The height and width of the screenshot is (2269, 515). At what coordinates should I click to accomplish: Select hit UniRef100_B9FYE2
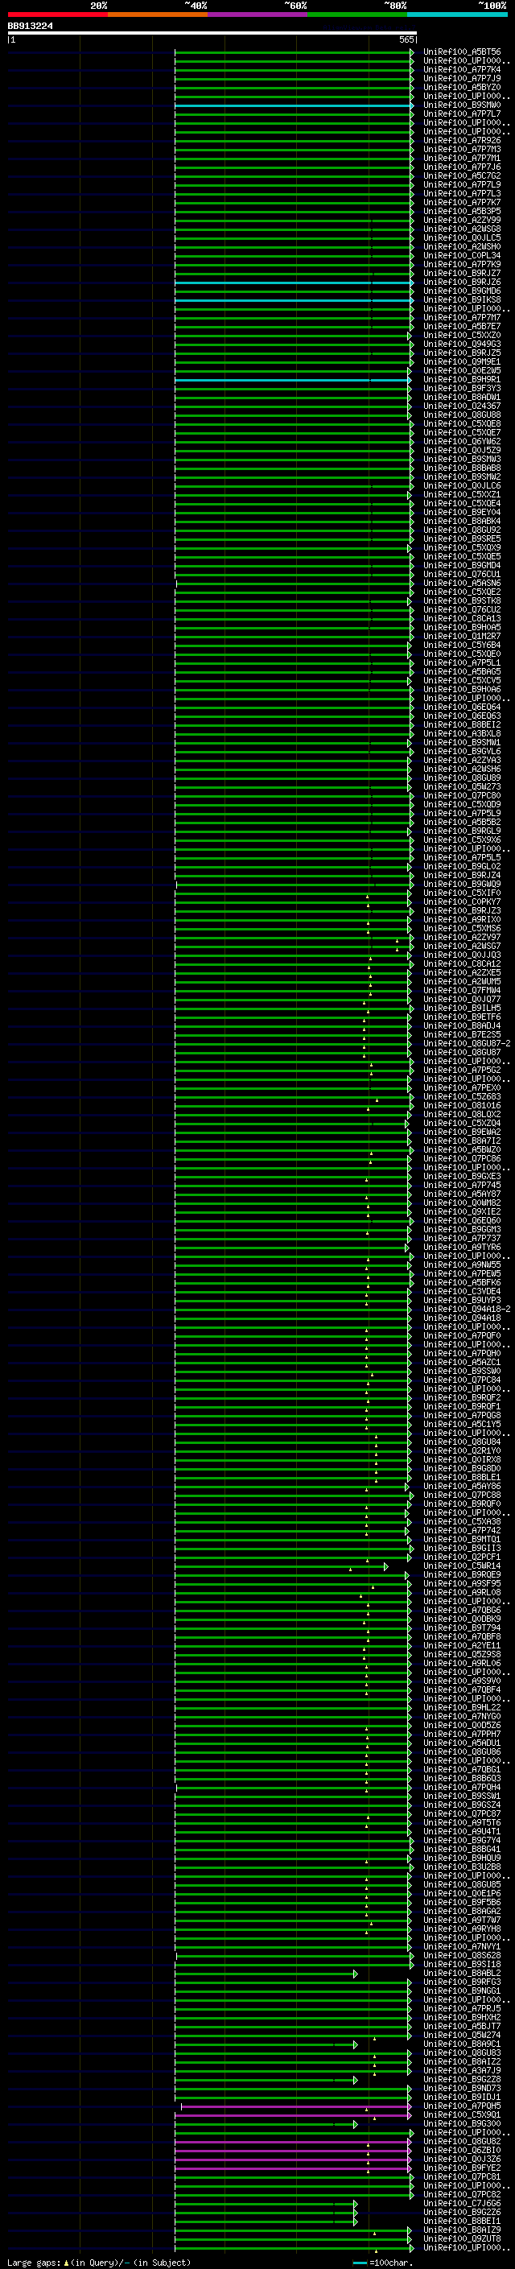point(462,2168)
